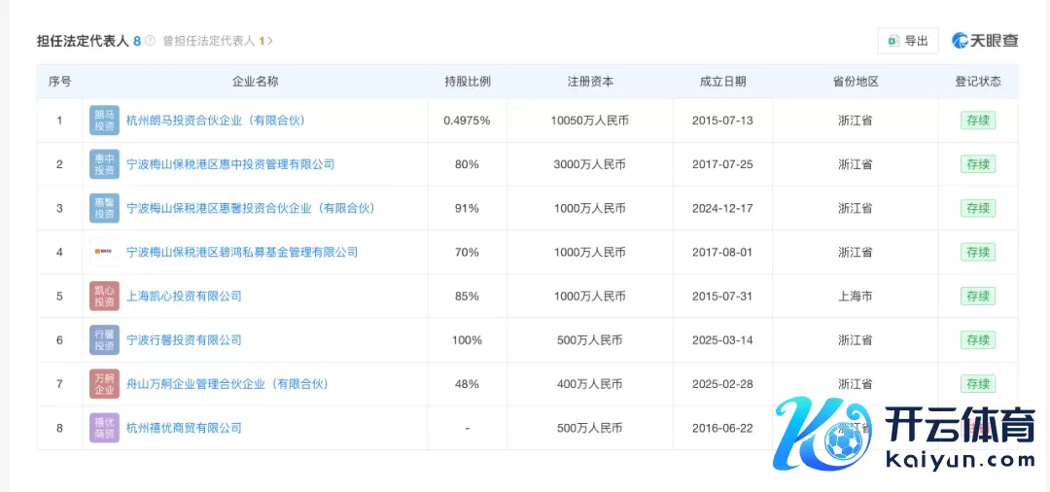The width and height of the screenshot is (1050, 492).
Task: Click the 天眼查 logo
Action: tap(985, 41)
